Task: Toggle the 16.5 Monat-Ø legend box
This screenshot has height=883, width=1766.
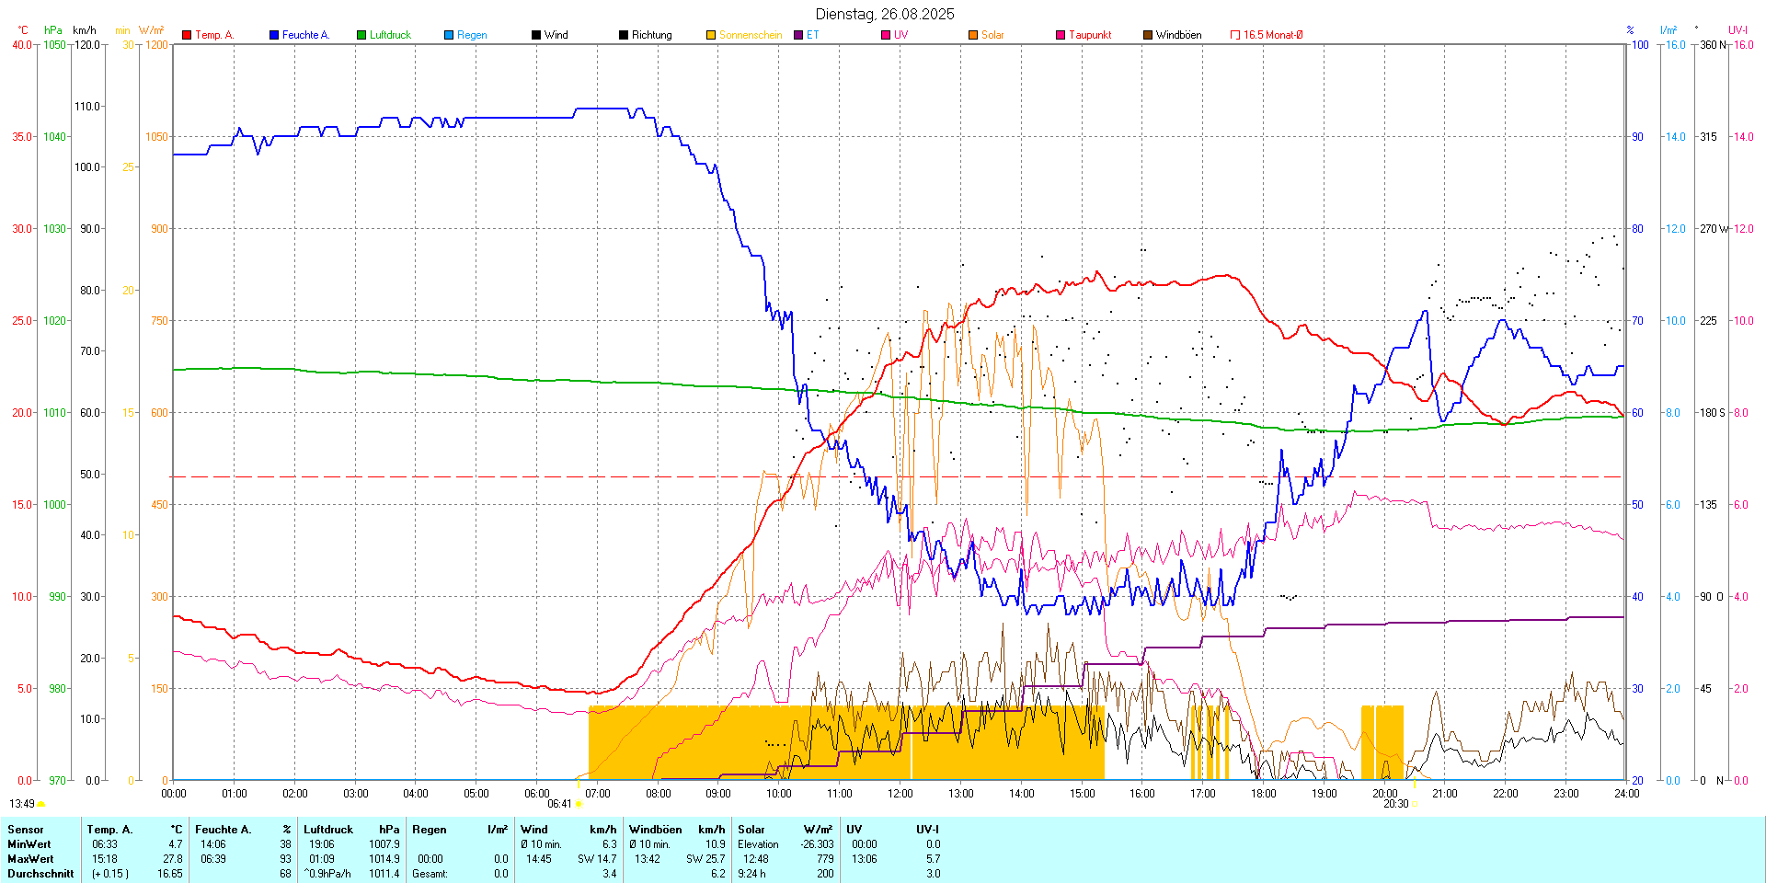Action: coord(1235,35)
